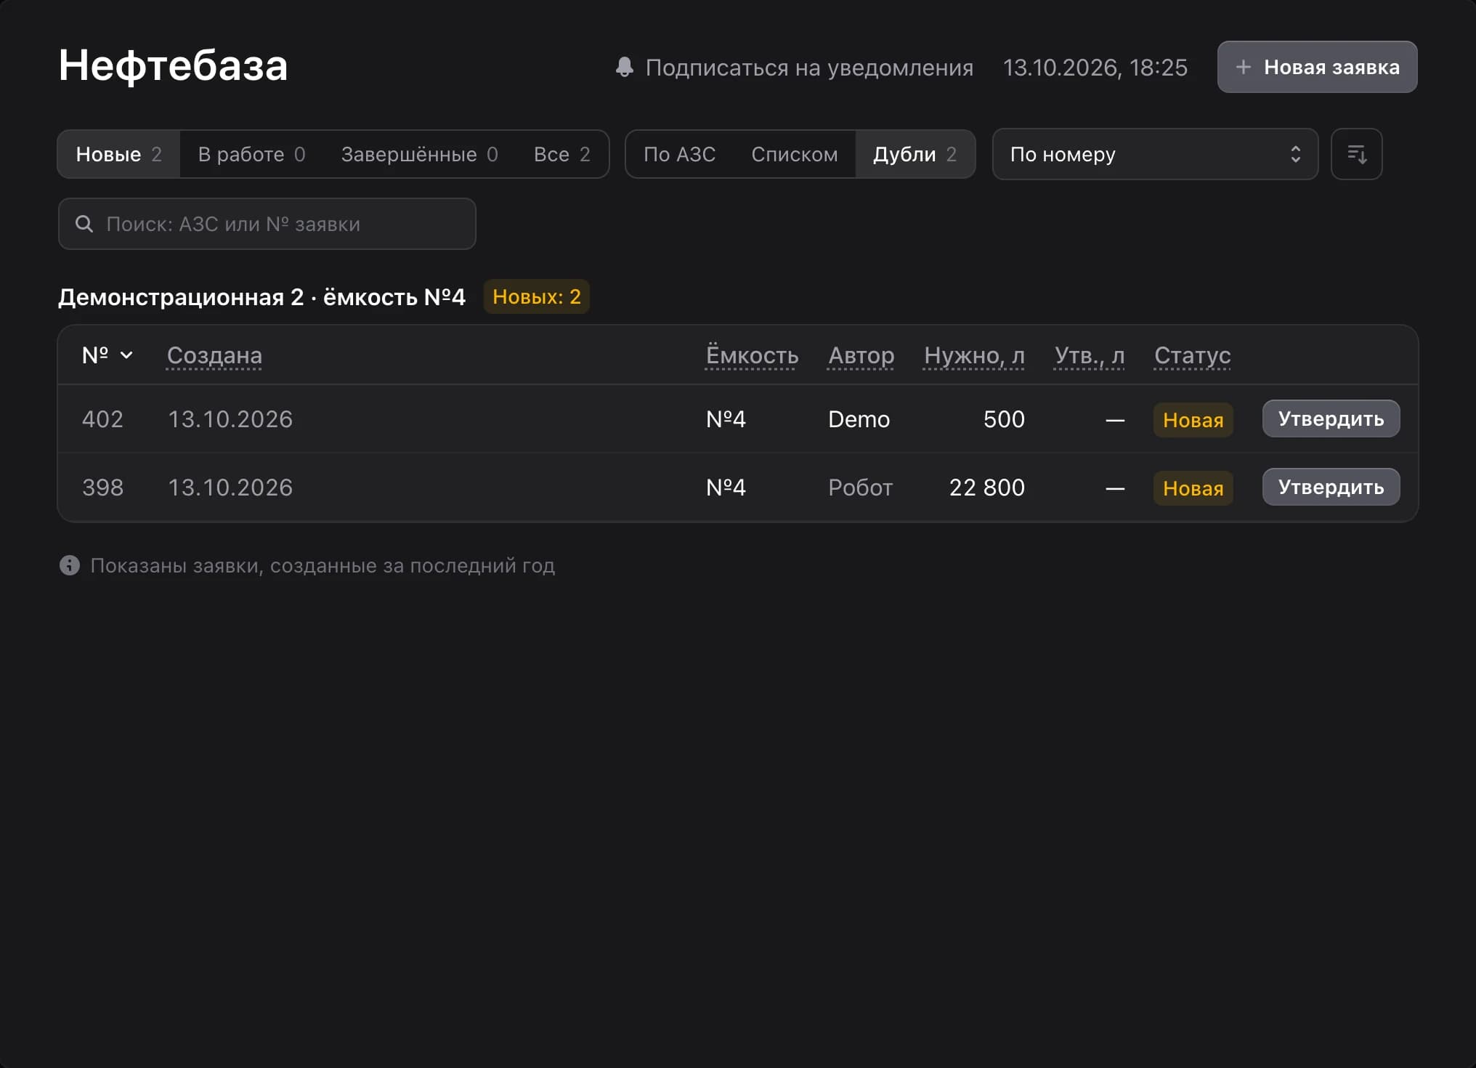Switch view to По АЗС
Image resolution: width=1476 pixels, height=1068 pixels.
point(679,154)
